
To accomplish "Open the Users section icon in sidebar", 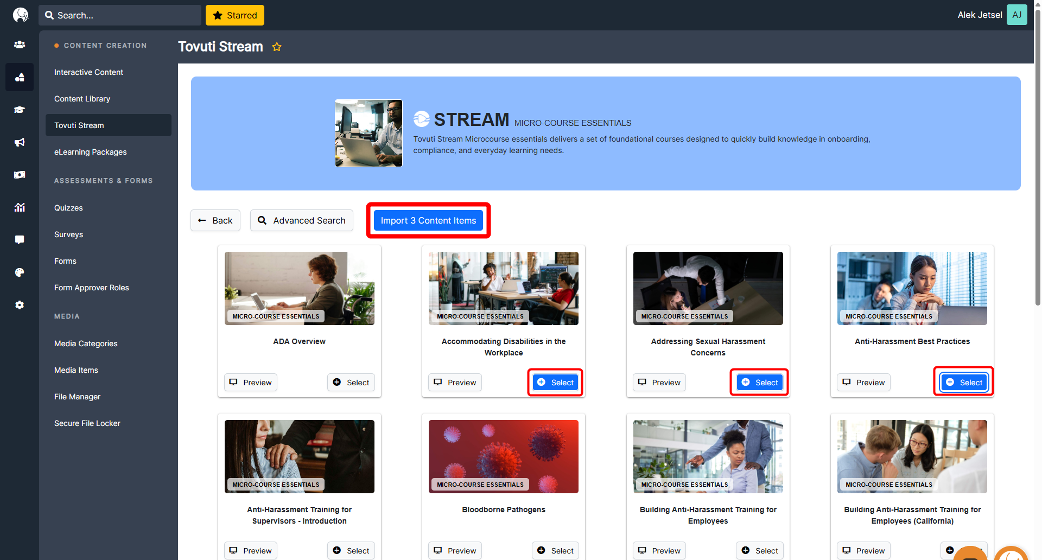I will [20, 44].
